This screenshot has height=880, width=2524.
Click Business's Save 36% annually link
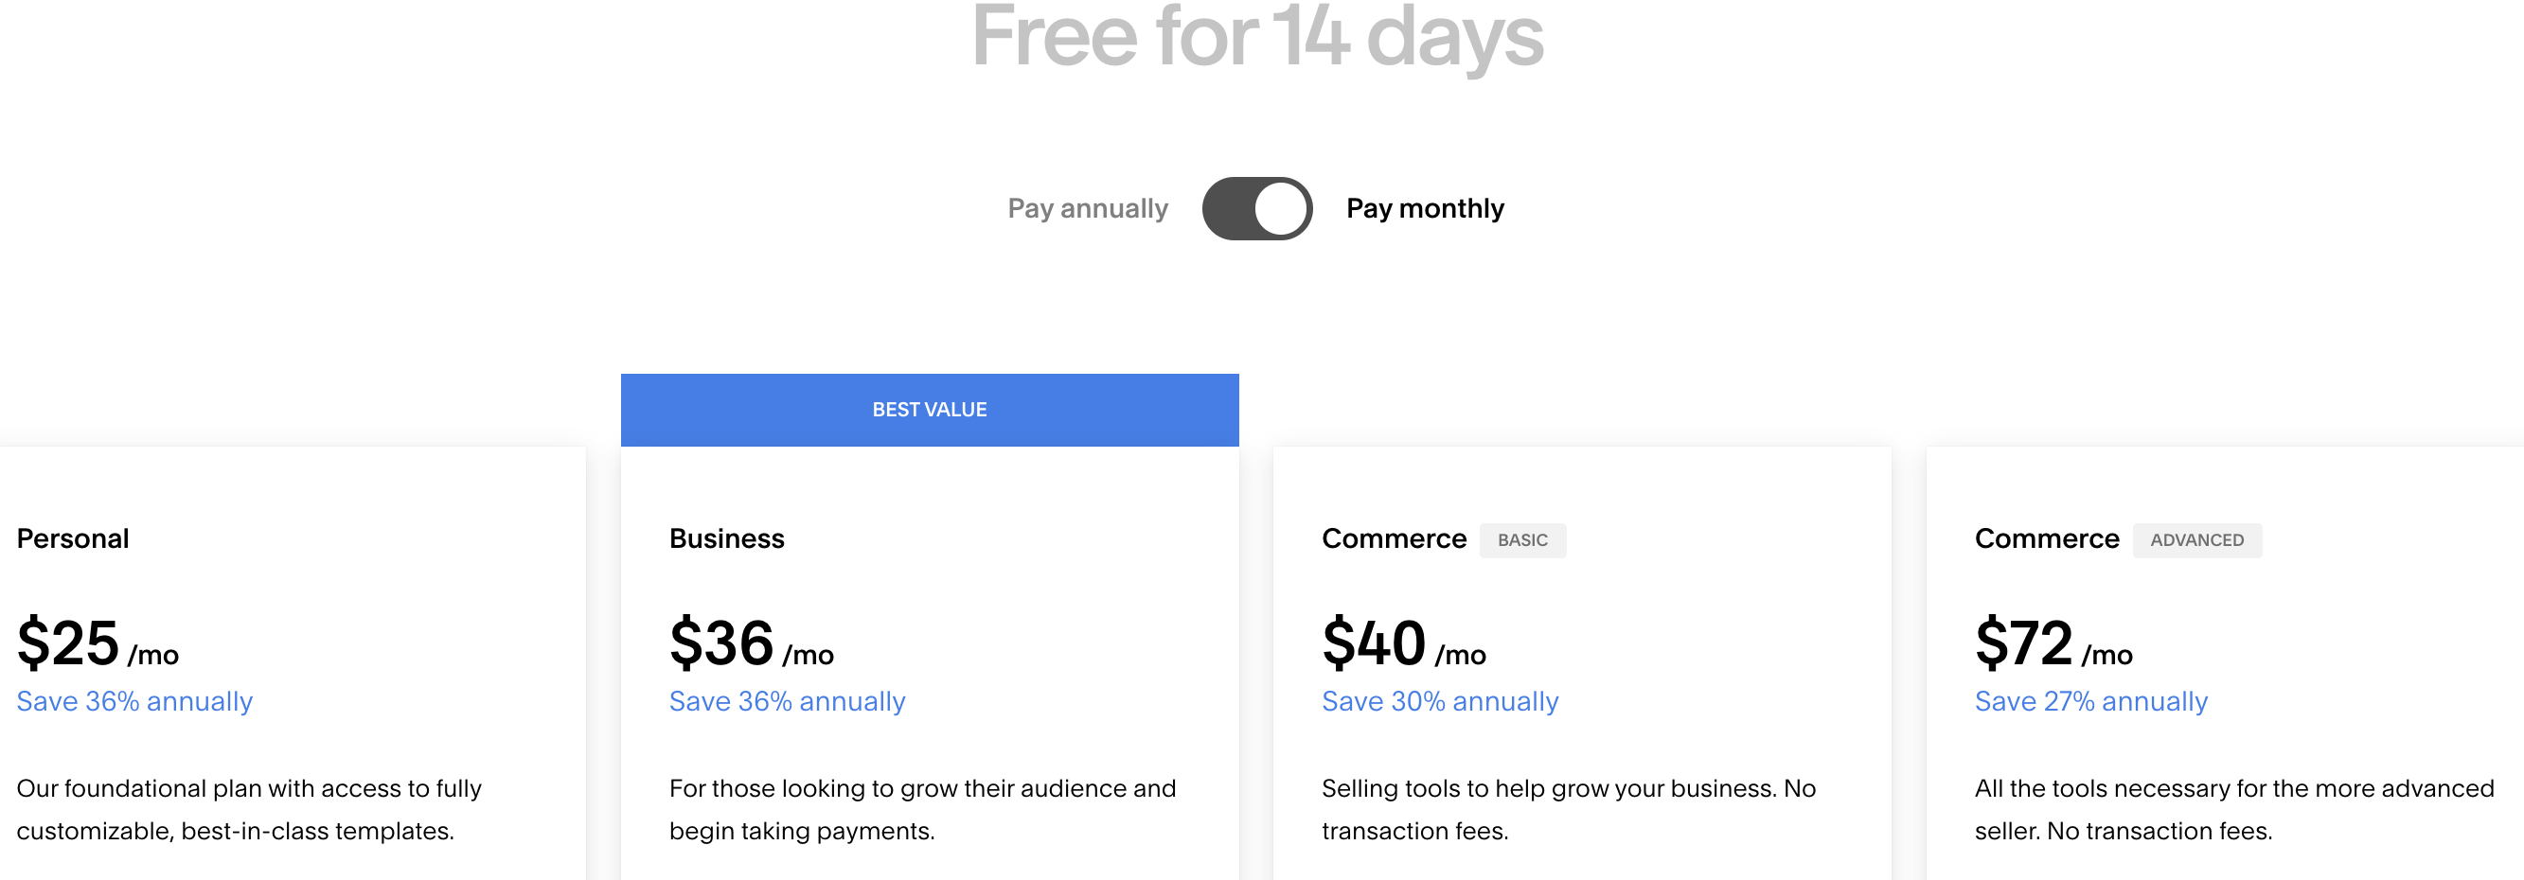point(787,701)
